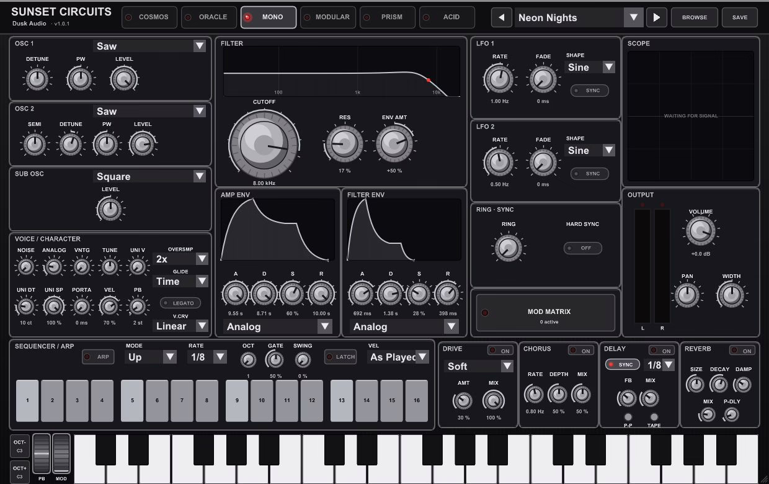Click the sequencer Swing knob
The width and height of the screenshot is (769, 484).
click(303, 359)
